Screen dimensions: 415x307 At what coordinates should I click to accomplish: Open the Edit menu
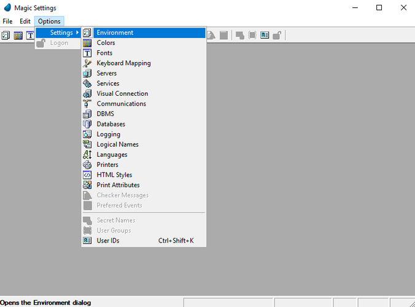25,21
